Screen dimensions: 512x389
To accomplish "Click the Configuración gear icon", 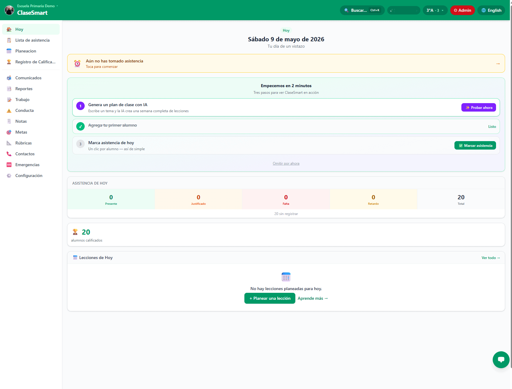I will [x=9, y=176].
